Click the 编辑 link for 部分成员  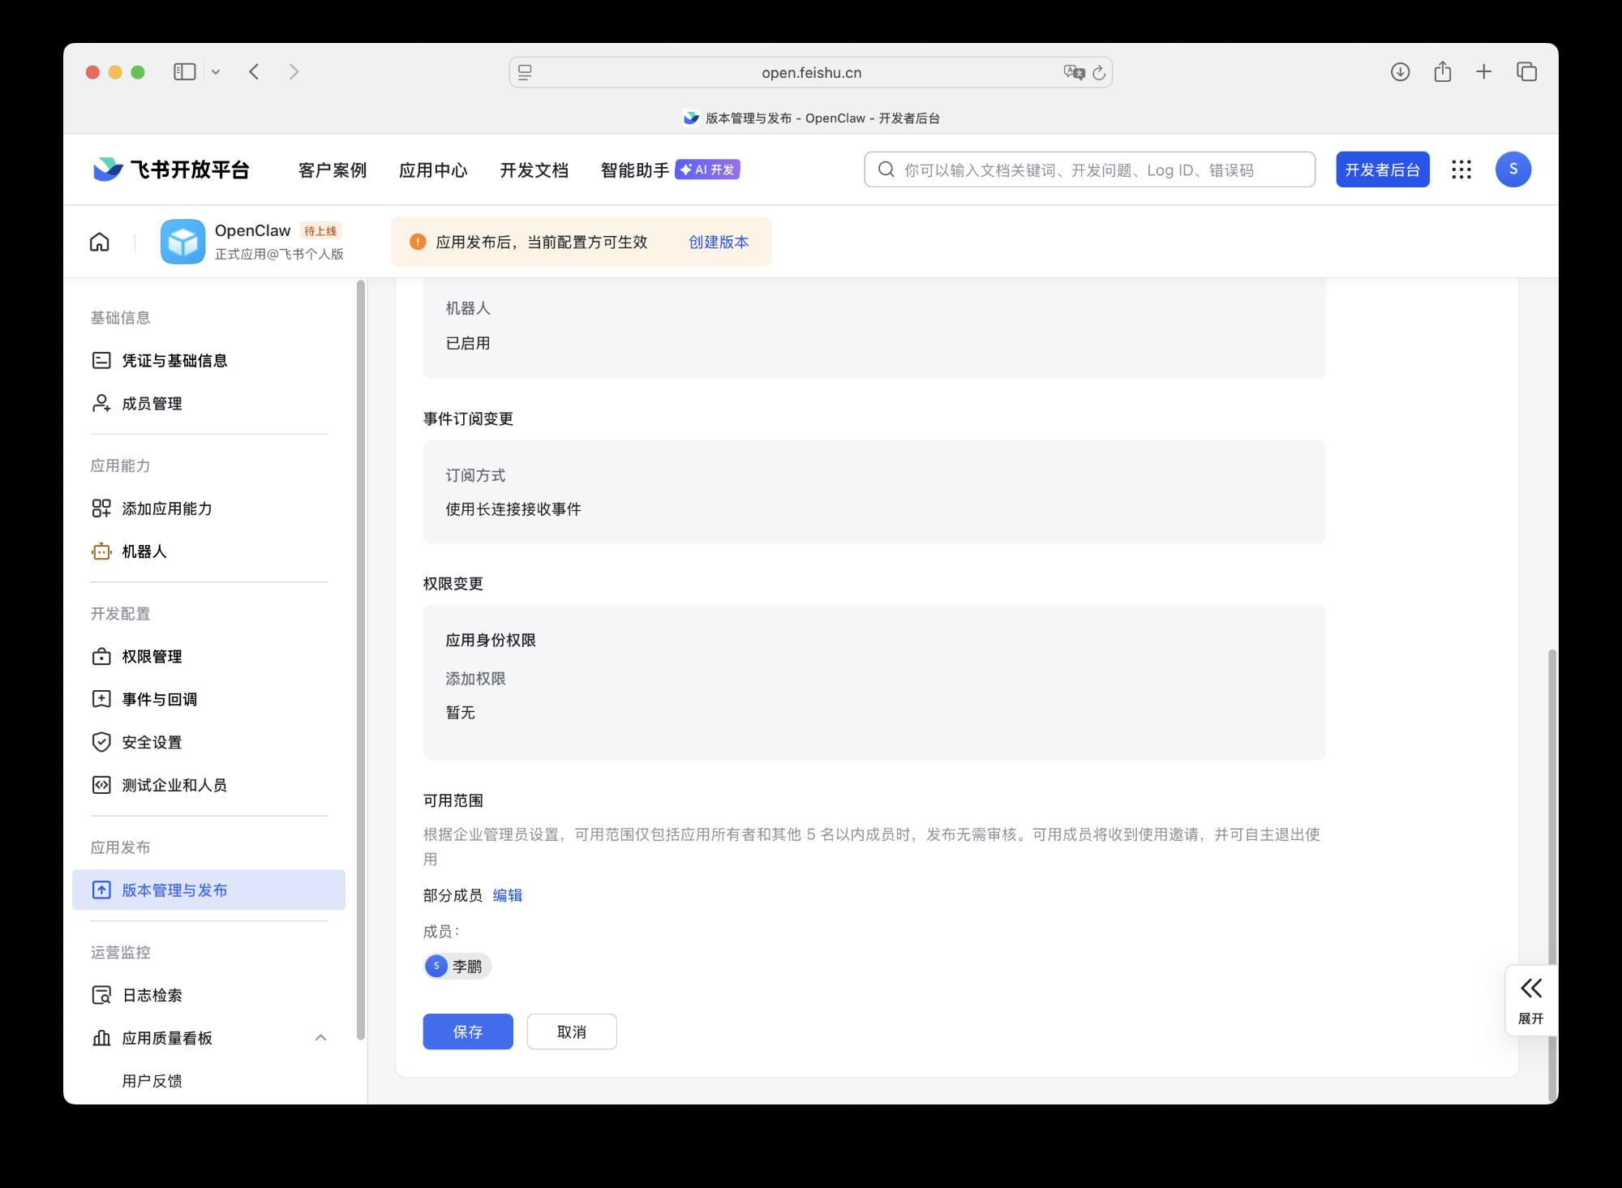[x=507, y=895]
